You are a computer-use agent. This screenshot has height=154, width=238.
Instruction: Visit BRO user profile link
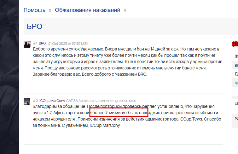pos(42,43)
